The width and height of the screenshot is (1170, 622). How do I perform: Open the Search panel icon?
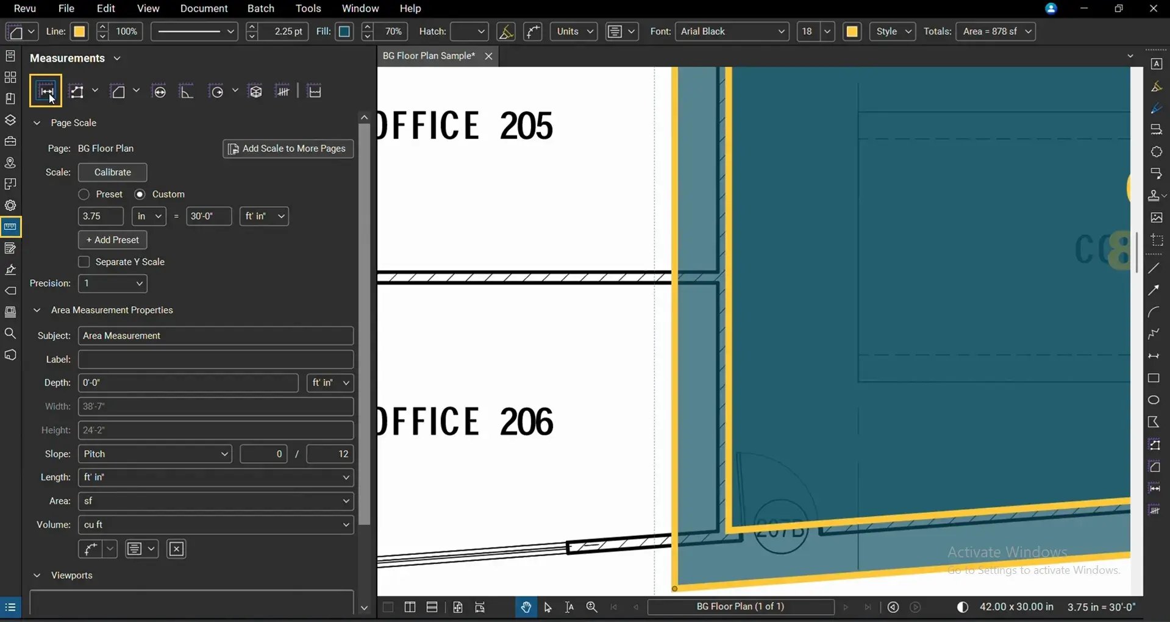[10, 334]
